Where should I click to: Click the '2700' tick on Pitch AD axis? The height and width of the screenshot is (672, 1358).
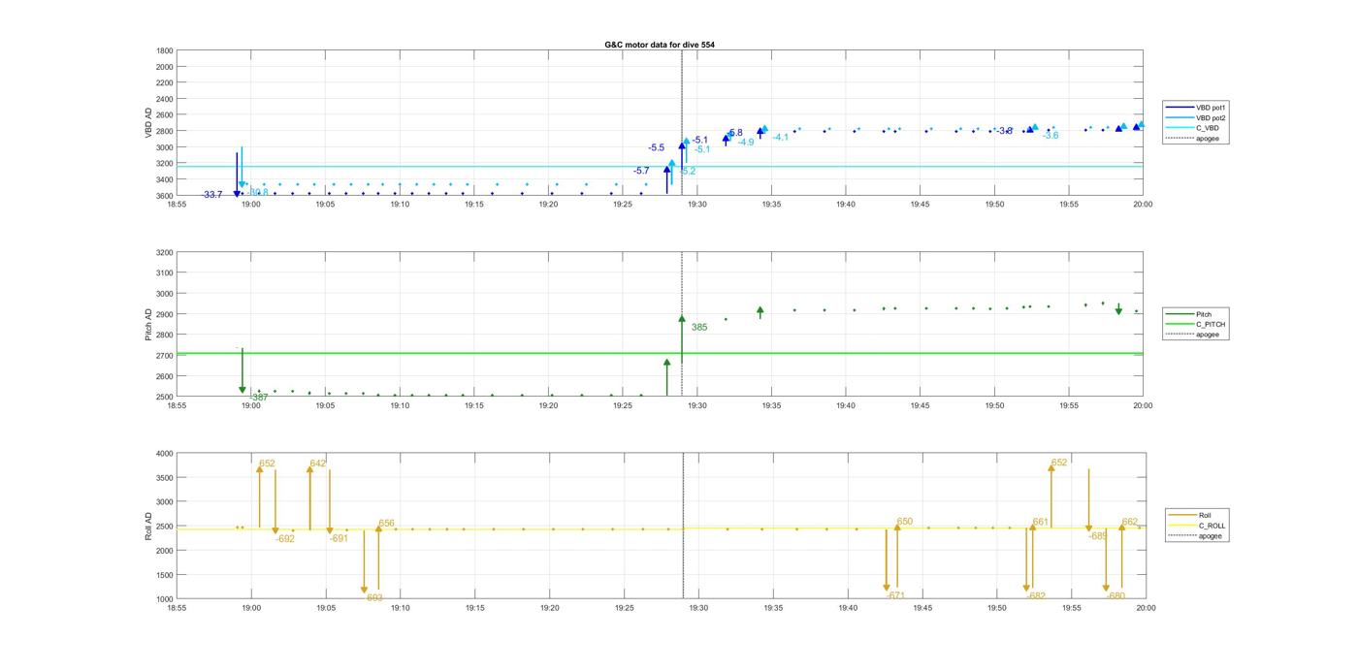click(x=166, y=356)
